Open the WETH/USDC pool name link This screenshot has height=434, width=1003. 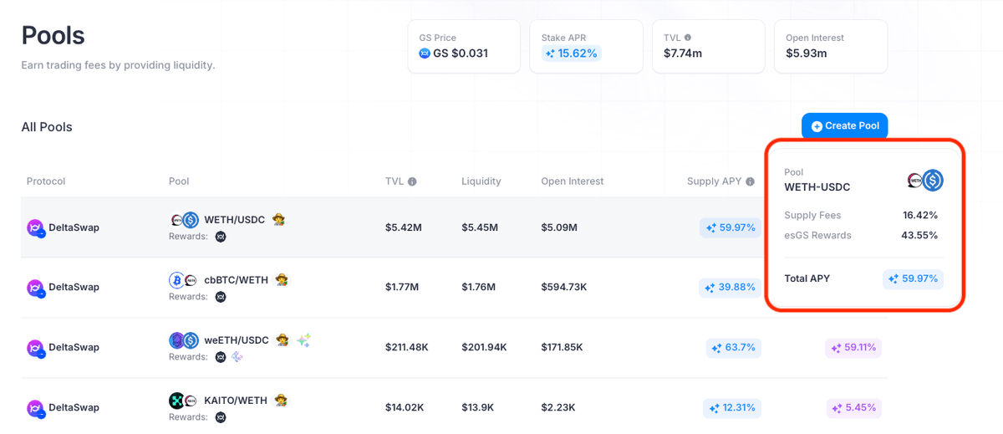tap(235, 220)
